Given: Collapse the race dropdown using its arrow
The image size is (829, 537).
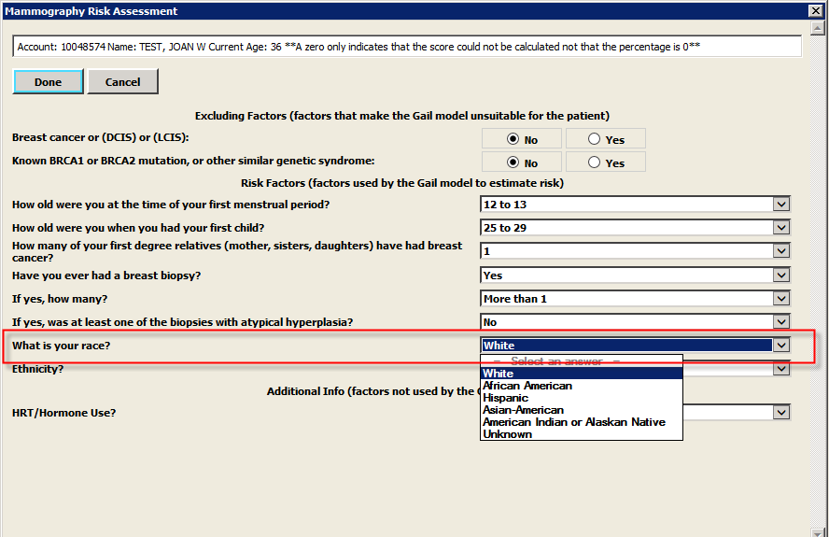Looking at the screenshot, I should tap(781, 346).
